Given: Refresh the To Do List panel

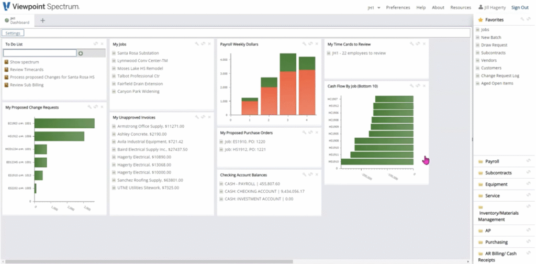Looking at the screenshot, I should point(96,44).
